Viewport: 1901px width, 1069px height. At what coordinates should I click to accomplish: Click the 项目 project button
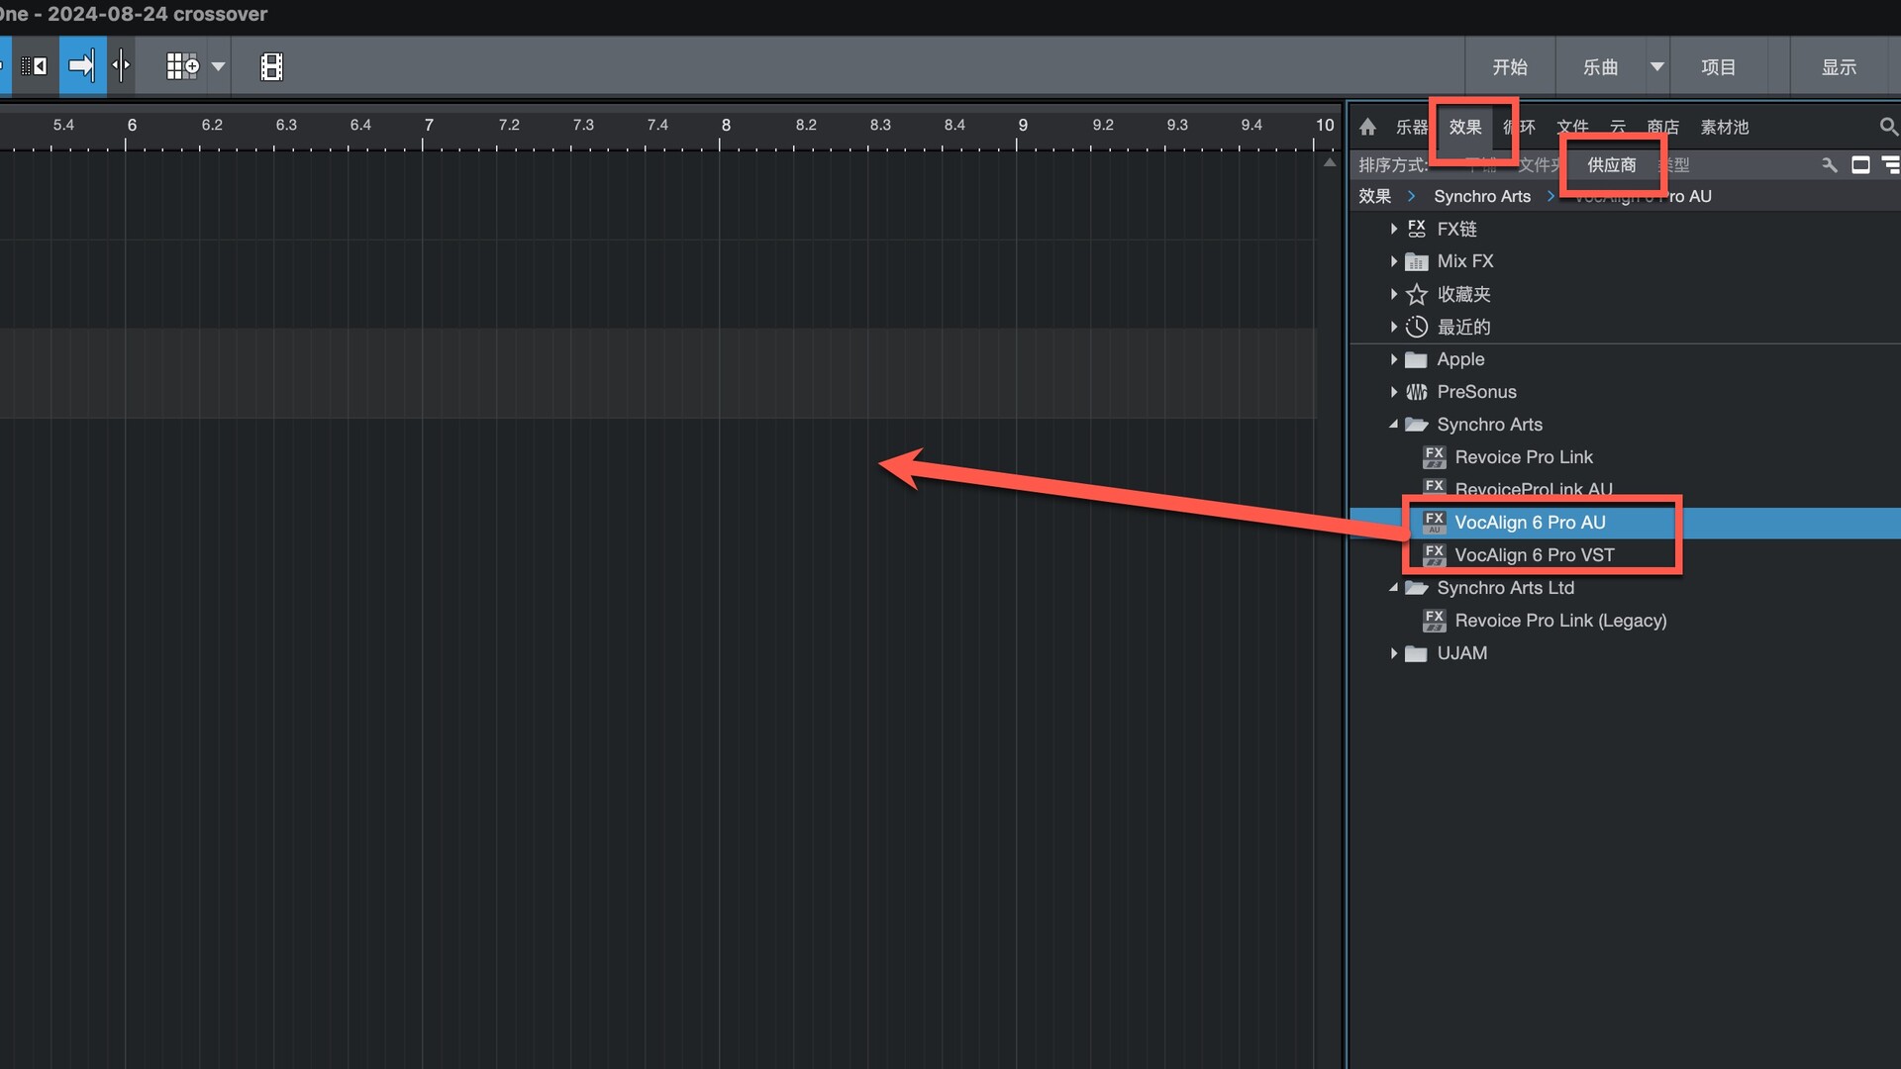[x=1718, y=67]
